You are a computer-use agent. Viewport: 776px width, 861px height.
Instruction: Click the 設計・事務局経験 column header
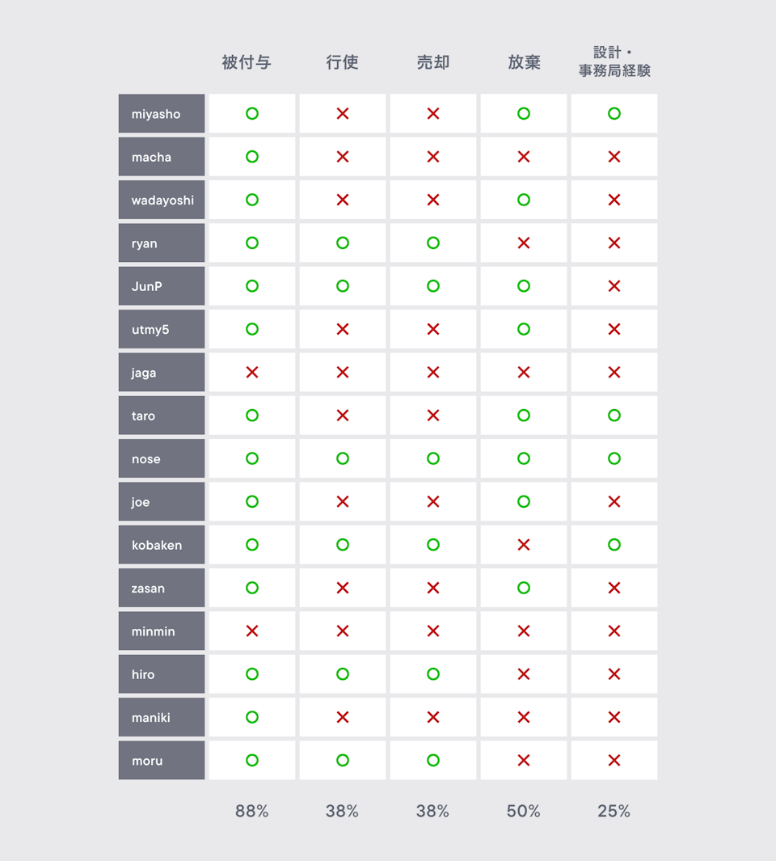coord(614,61)
